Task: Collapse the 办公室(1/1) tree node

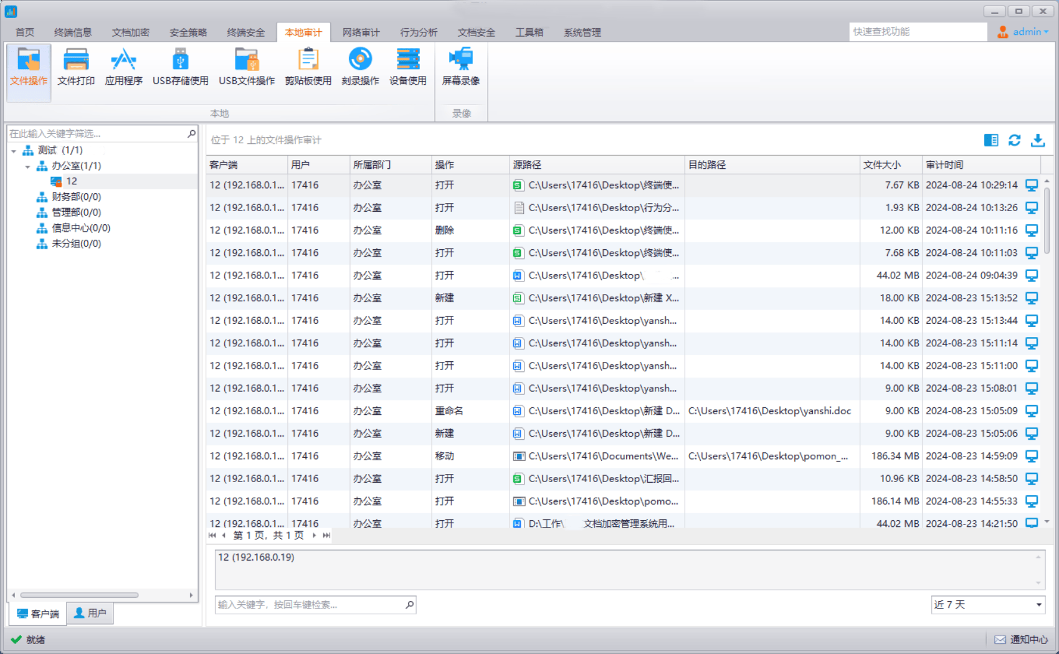Action: [x=27, y=166]
